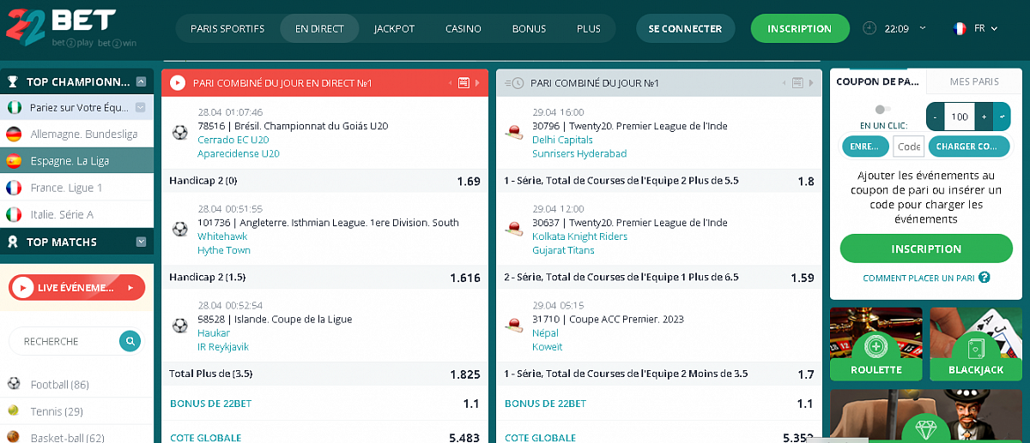
Task: Open the En Direct menu
Action: point(319,28)
